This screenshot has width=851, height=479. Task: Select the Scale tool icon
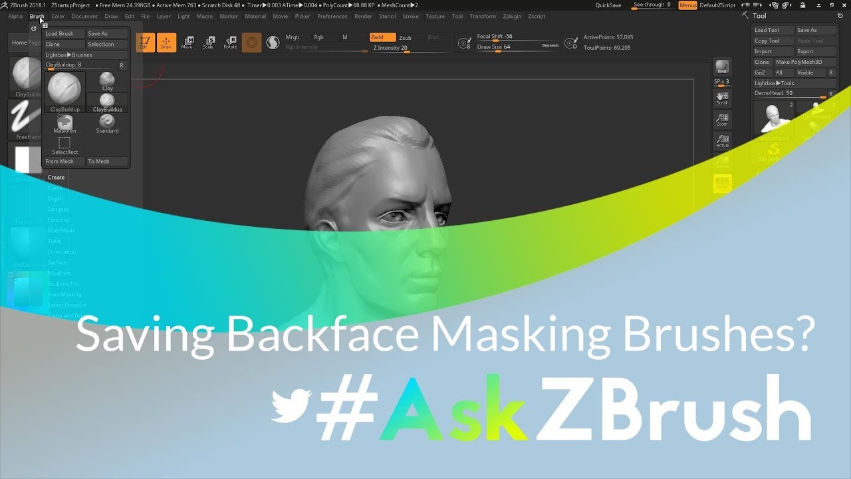point(209,43)
